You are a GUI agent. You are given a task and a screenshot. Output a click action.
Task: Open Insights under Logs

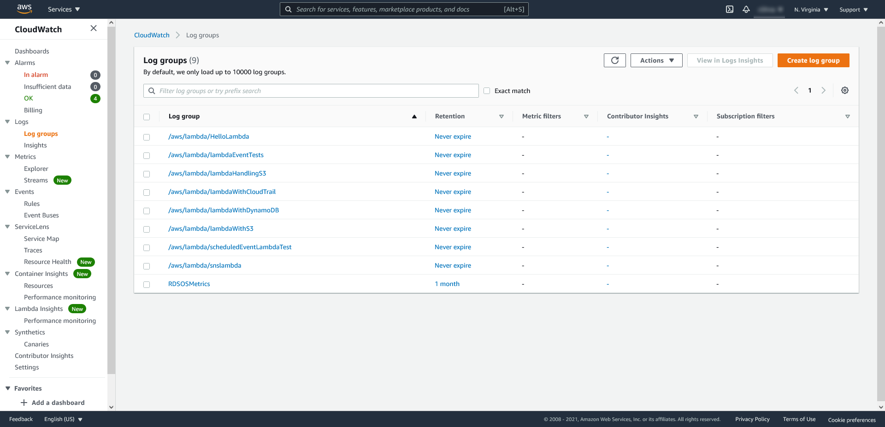point(35,145)
